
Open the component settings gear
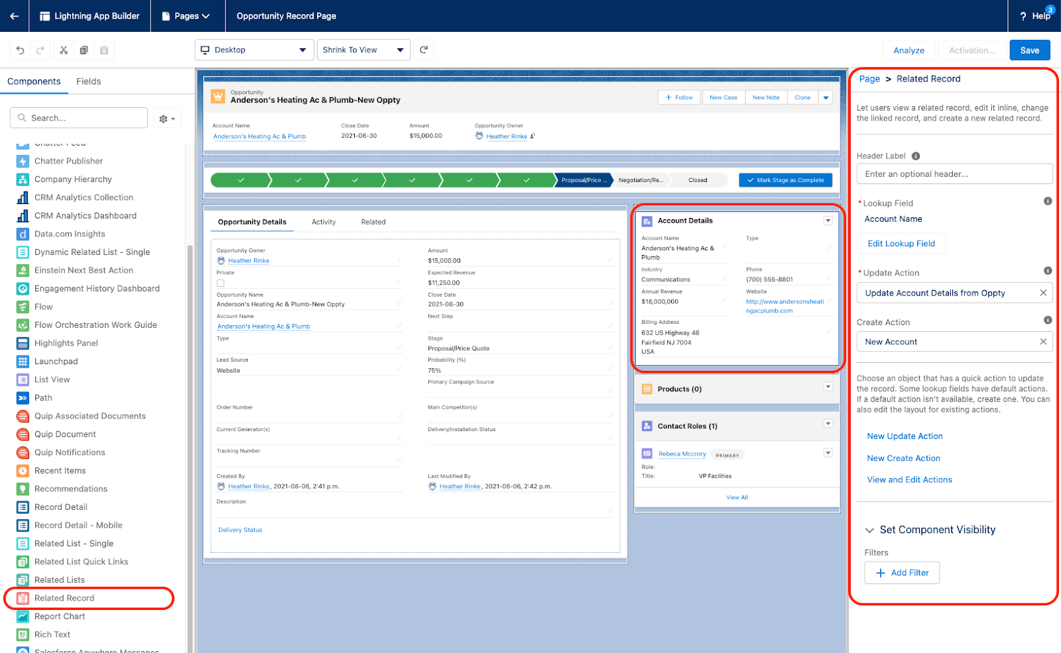click(163, 117)
